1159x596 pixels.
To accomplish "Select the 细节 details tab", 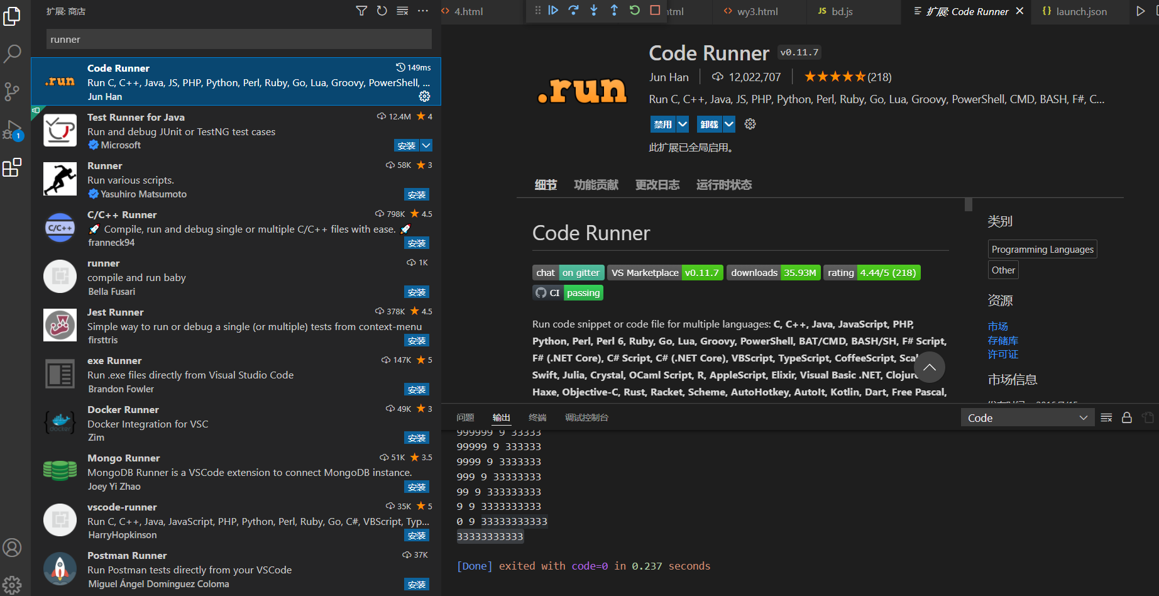I will point(546,185).
